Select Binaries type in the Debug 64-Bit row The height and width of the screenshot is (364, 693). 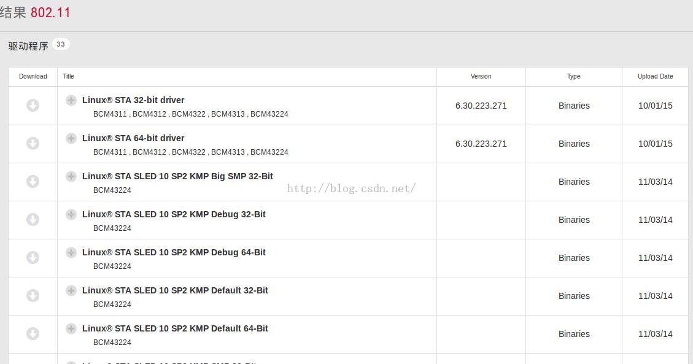574,258
